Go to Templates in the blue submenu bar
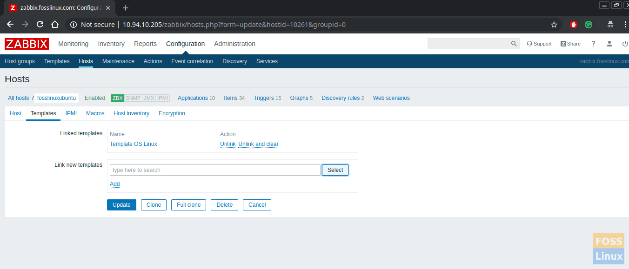 (57, 61)
